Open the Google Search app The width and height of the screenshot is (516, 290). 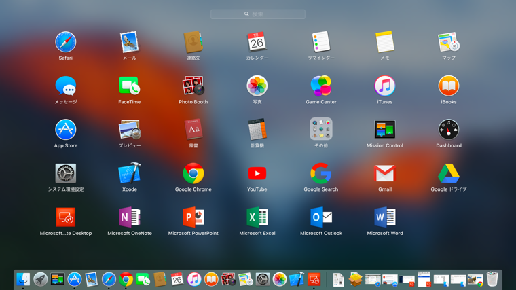point(321,173)
